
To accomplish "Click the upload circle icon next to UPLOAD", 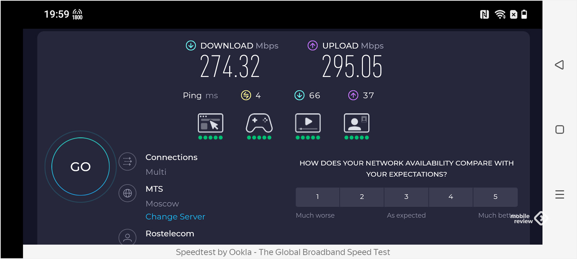I will [313, 45].
